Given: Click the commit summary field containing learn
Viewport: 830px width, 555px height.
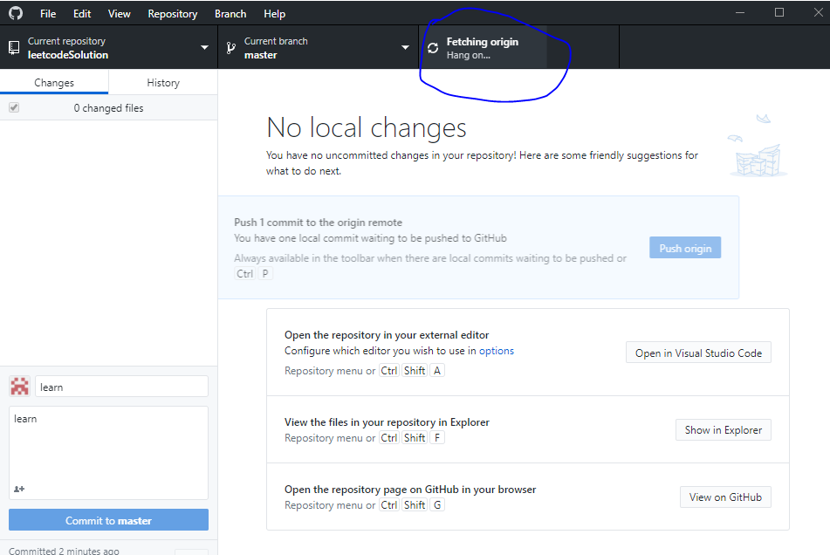Looking at the screenshot, I should [121, 387].
